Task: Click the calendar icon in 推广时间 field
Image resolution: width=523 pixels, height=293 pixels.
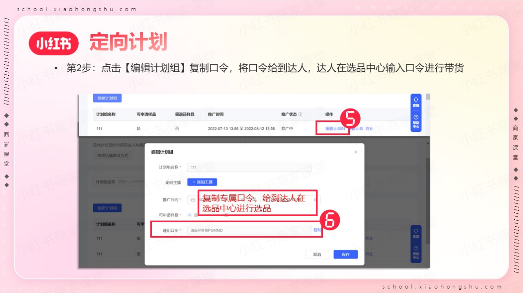Action: tap(192, 200)
